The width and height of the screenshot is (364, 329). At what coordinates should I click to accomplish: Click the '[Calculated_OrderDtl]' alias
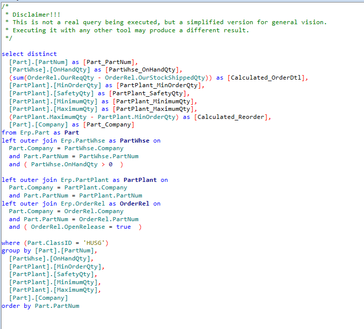[x=266, y=78]
